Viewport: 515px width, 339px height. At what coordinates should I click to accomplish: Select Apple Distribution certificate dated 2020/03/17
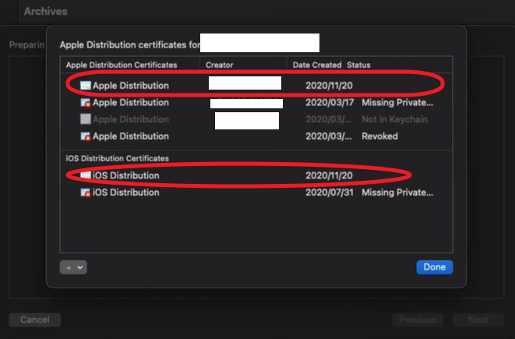click(x=256, y=103)
